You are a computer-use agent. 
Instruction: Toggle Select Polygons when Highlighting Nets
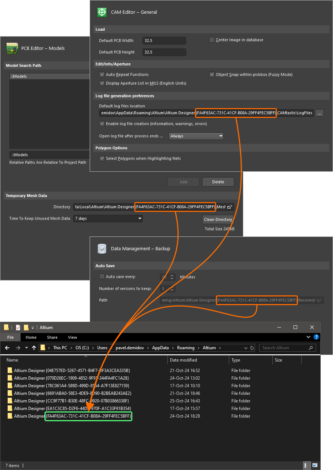tap(102, 158)
